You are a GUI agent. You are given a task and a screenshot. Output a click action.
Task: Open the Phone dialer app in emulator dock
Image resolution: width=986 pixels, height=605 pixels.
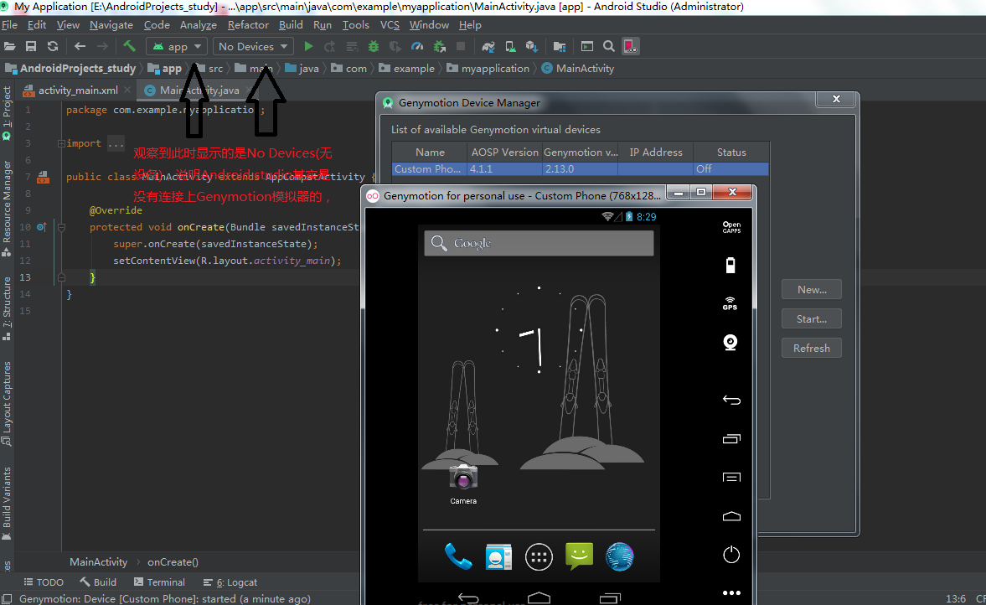(458, 556)
